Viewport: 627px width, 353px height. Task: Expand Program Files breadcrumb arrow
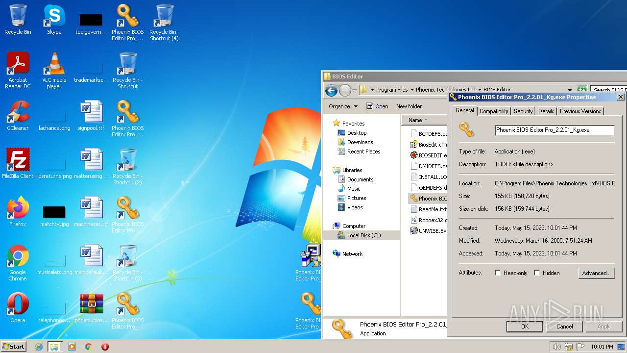[x=412, y=90]
